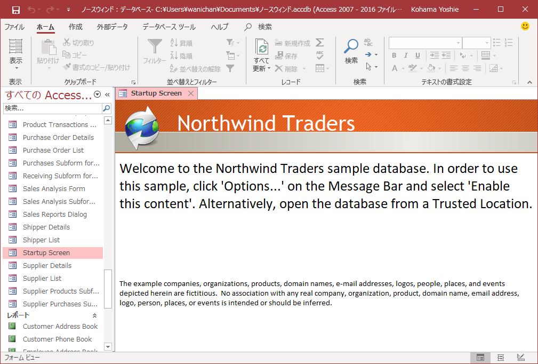Click the 削除 delete record button
The width and height of the screenshot is (538, 364).
tap(286, 69)
